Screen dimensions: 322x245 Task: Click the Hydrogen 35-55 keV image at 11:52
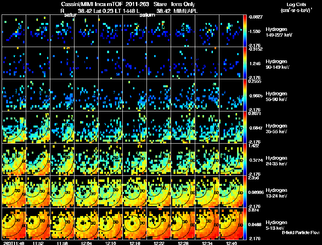38,127
